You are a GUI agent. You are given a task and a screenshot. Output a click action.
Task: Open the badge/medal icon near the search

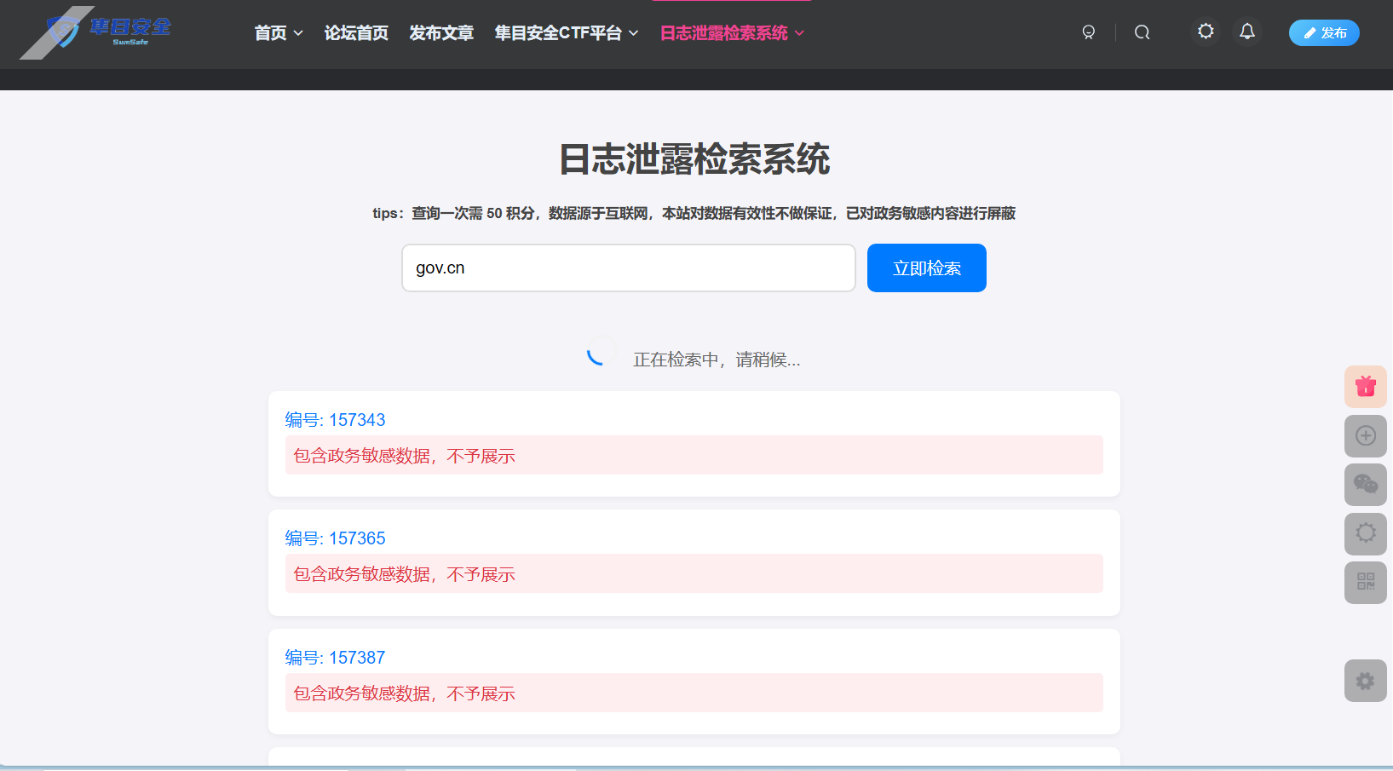1088,32
